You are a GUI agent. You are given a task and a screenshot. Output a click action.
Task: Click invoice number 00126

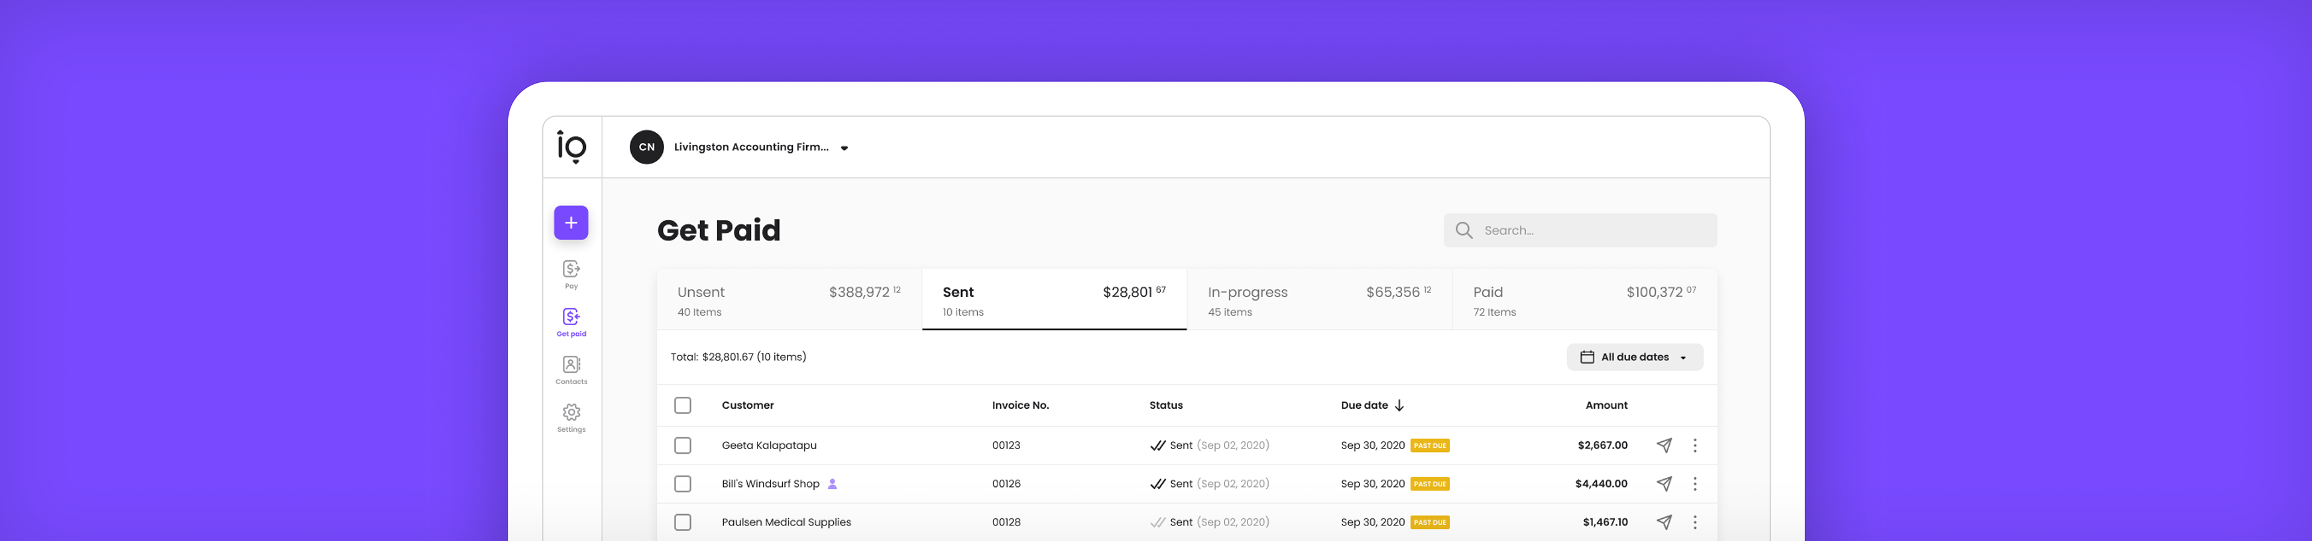[1006, 484]
